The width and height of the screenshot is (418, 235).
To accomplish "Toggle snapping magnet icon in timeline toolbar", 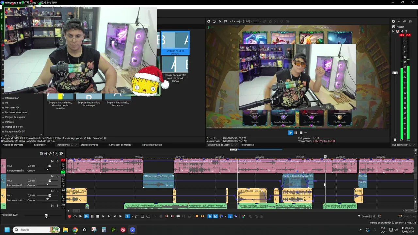I will 210,216.
